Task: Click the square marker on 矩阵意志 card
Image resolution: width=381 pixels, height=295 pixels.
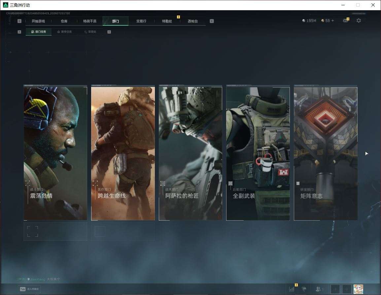Action: 298,183
